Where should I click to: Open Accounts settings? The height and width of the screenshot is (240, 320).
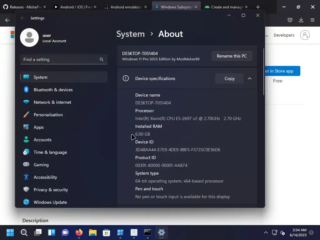(64, 140)
